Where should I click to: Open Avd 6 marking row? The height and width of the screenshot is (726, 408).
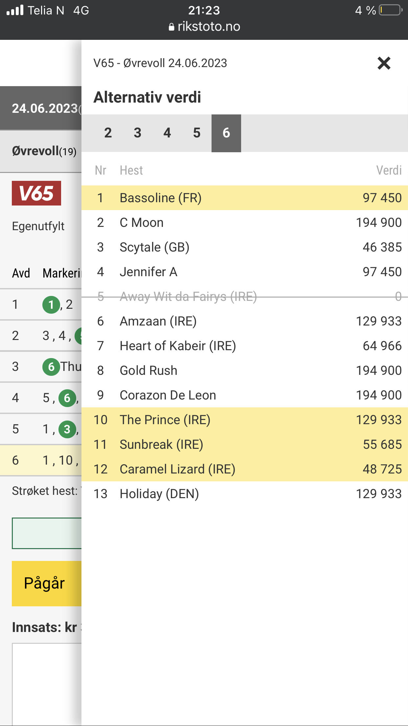pyautogui.click(x=41, y=460)
